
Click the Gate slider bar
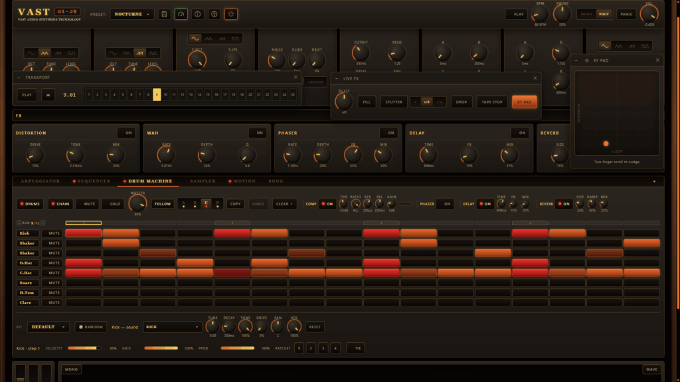161,348
